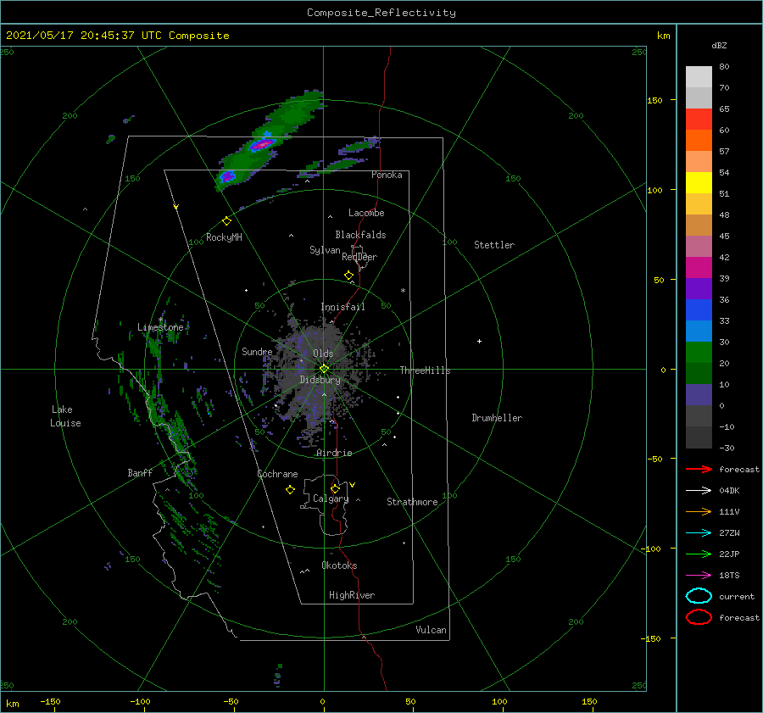The image size is (763, 713).
Task: Click the Composite_Reflectivity title text
Action: point(381,13)
